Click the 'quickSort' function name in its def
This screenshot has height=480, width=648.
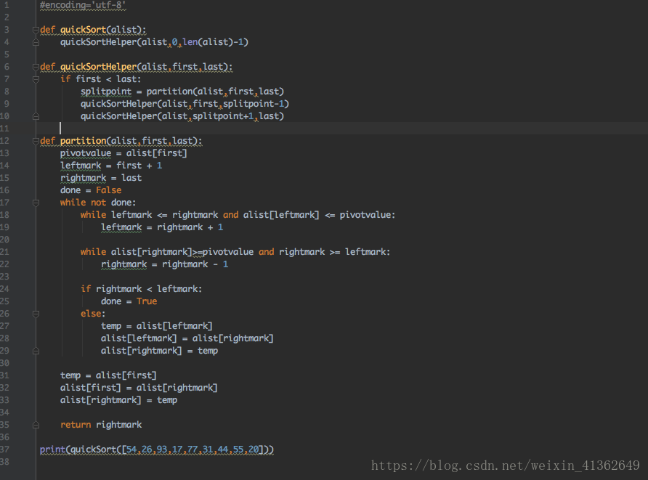click(x=83, y=30)
